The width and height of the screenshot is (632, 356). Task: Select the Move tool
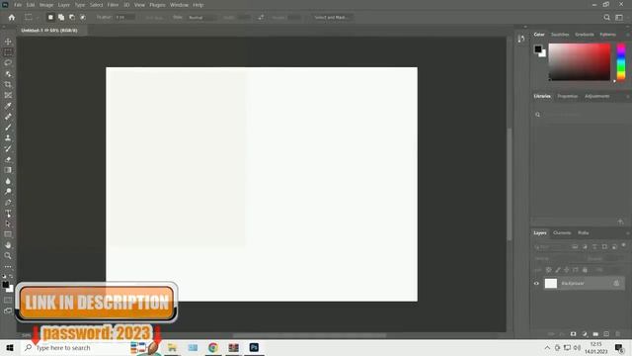pyautogui.click(x=8, y=42)
